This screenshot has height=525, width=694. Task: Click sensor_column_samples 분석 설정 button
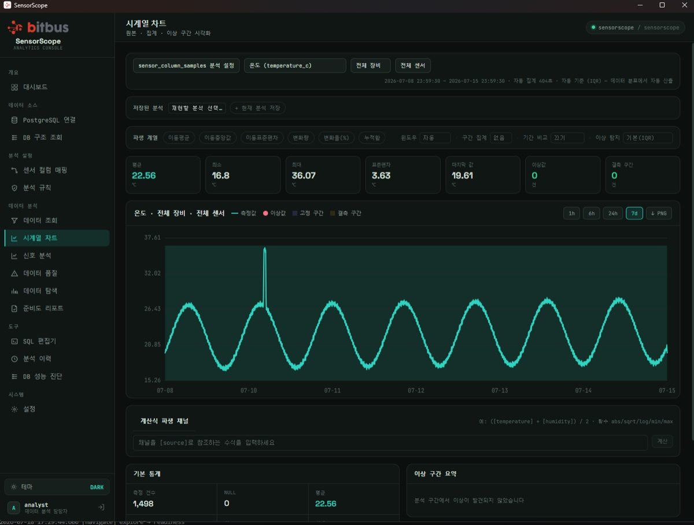186,65
